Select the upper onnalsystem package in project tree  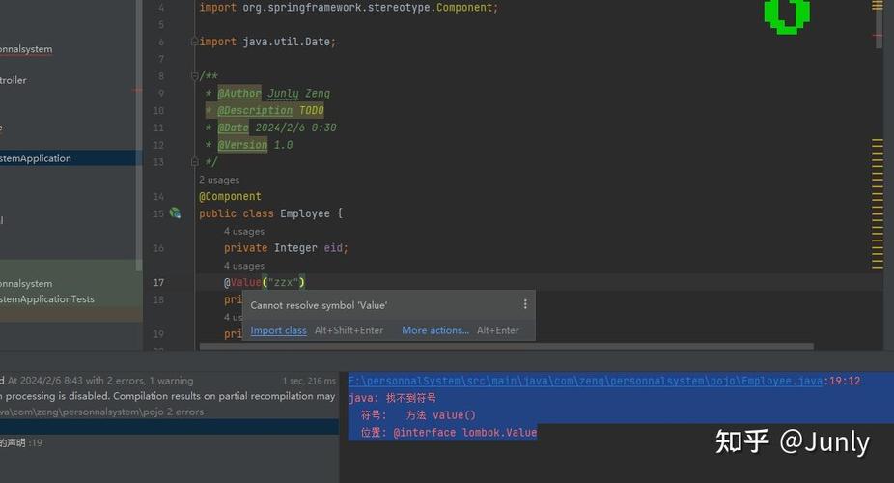pos(26,49)
